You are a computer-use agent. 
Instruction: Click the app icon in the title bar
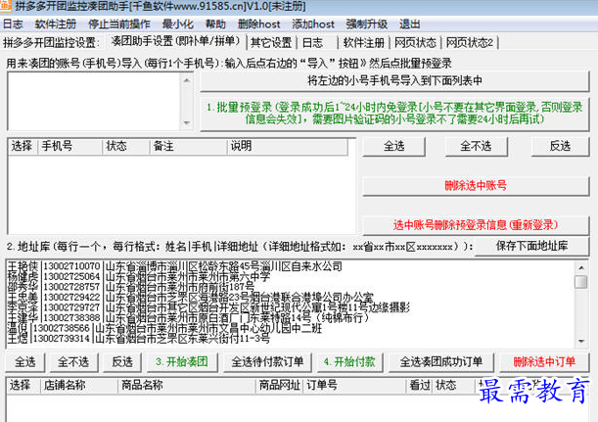coord(5,6)
